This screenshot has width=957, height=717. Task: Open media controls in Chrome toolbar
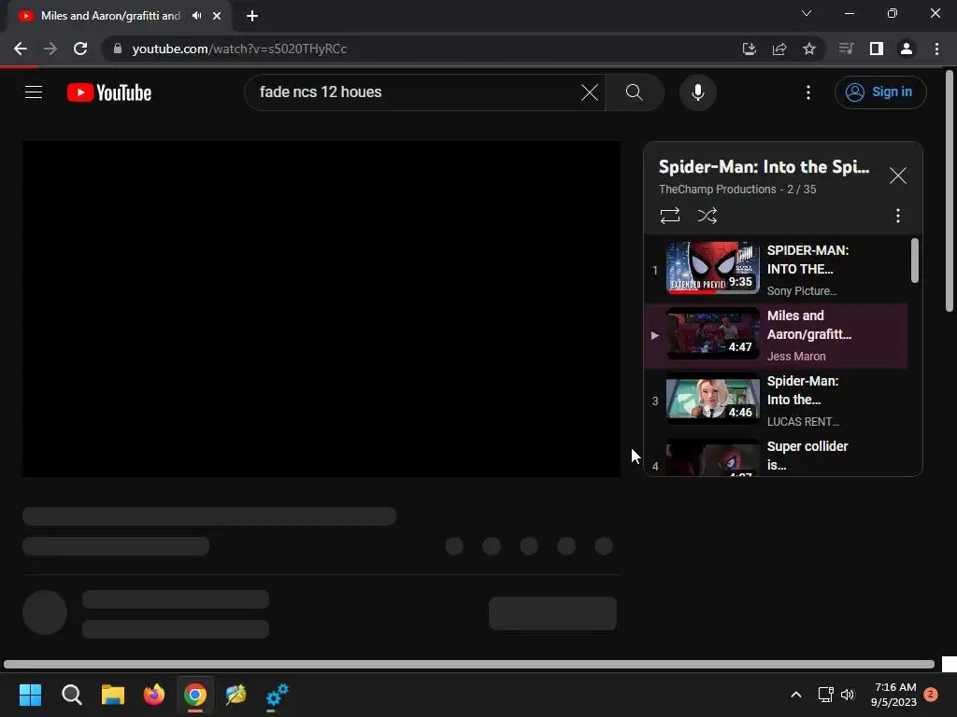coord(846,49)
